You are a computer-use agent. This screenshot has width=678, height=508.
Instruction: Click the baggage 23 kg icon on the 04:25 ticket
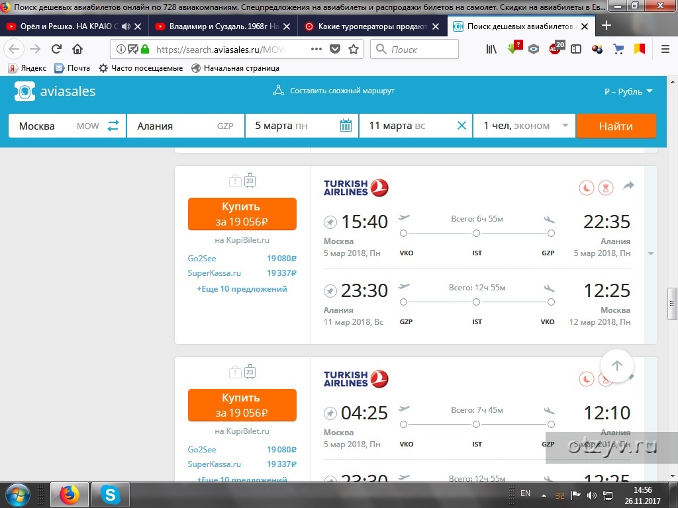pyautogui.click(x=250, y=372)
